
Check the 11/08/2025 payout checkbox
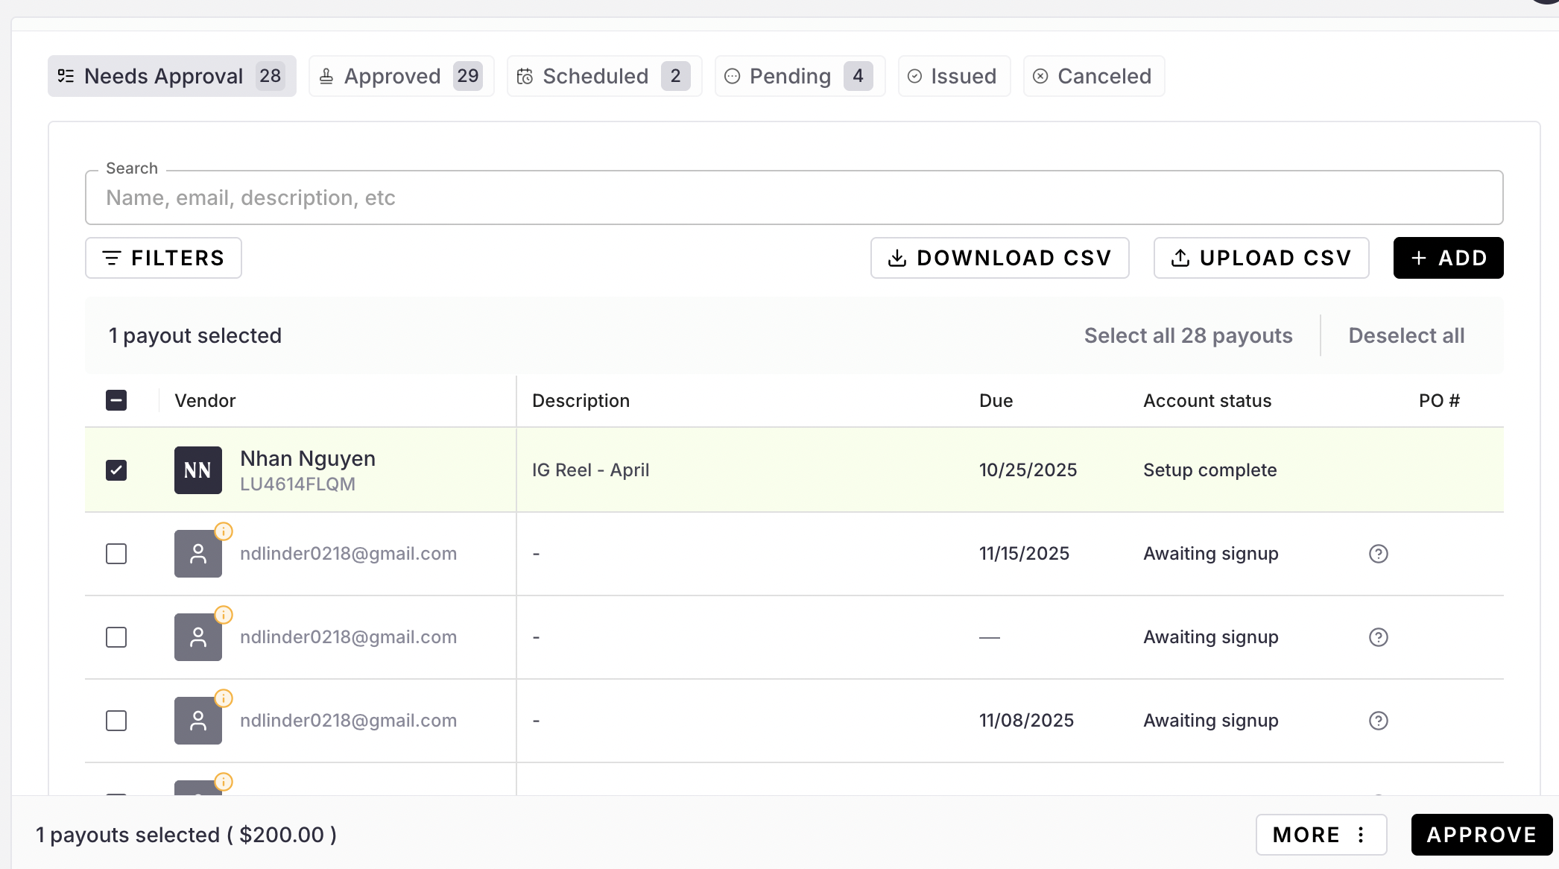(116, 721)
